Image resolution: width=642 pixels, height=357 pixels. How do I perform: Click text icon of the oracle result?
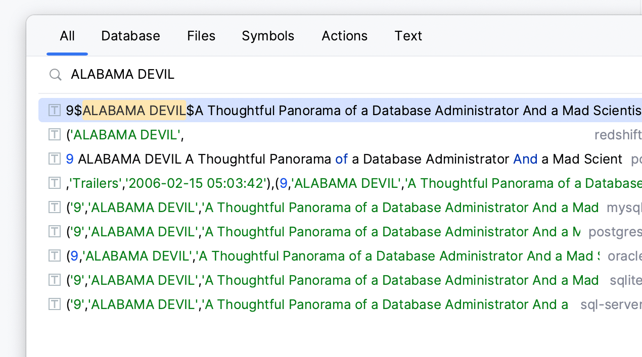(x=55, y=256)
